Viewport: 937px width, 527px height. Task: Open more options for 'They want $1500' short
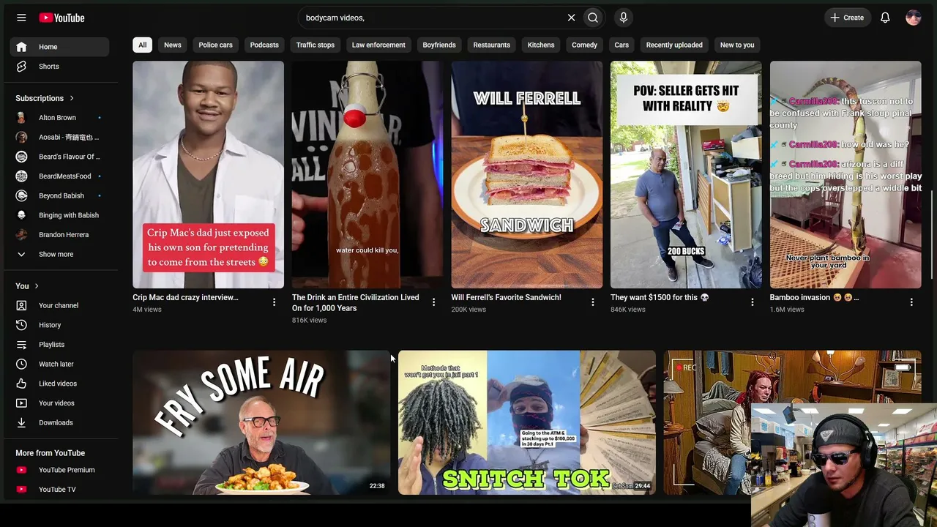coord(752,302)
